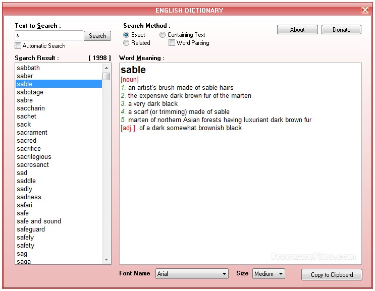This screenshot has width=375, height=291.
Task: Click the Search button
Action: [x=97, y=36]
